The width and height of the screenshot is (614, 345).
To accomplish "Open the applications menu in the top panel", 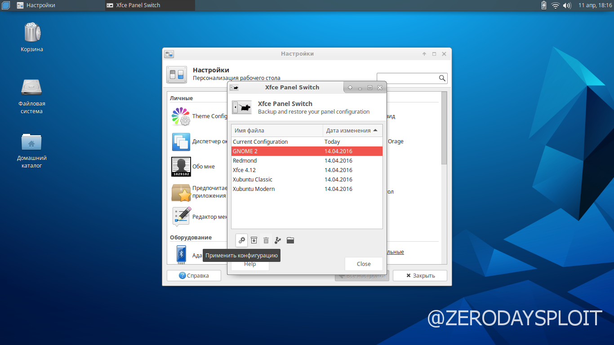I will (x=5, y=5).
